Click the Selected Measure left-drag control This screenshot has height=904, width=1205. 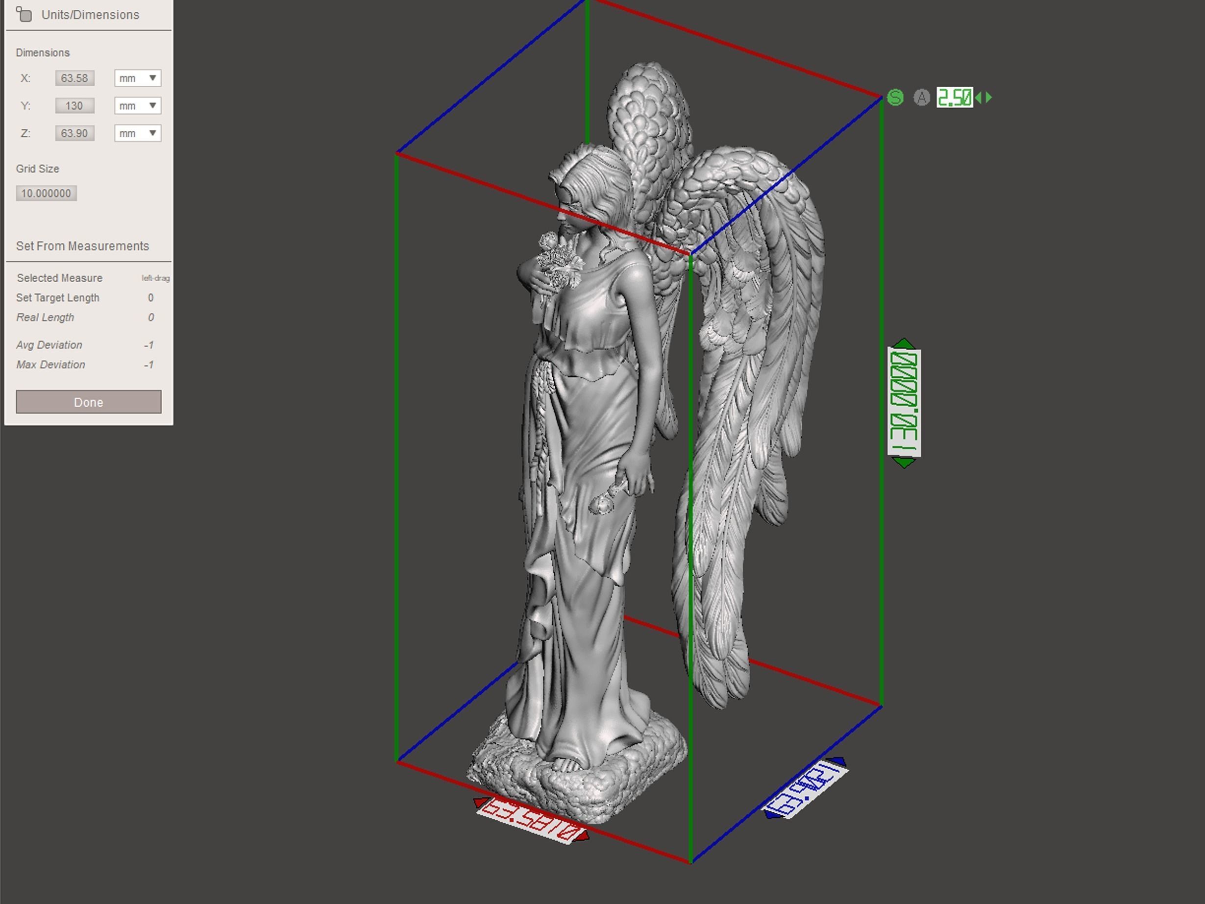coord(155,278)
